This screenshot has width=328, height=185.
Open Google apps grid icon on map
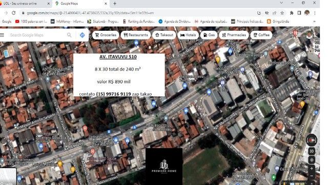click(x=299, y=35)
